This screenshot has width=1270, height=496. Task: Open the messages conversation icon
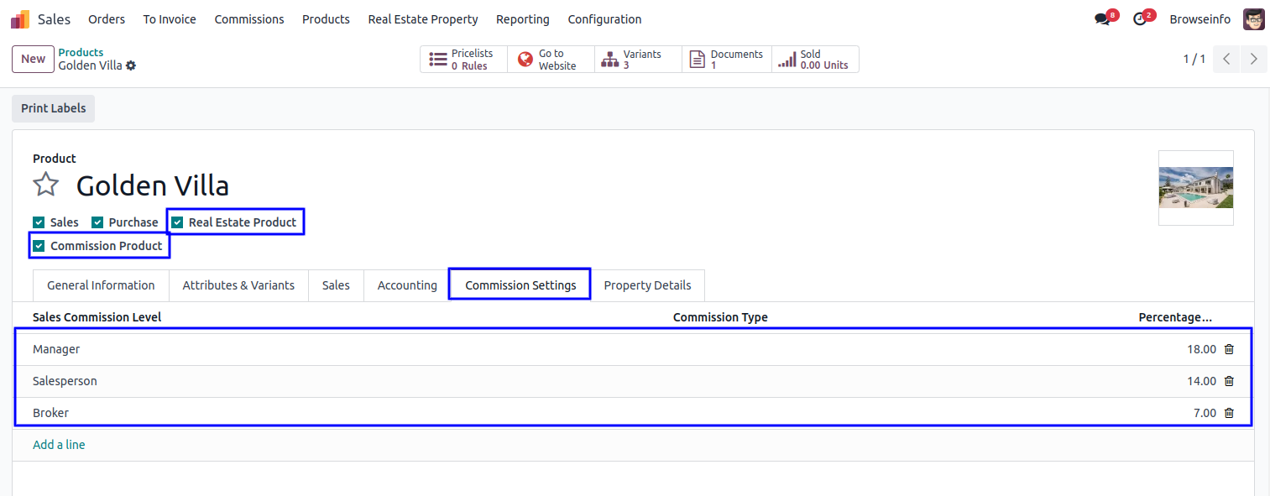coord(1102,19)
